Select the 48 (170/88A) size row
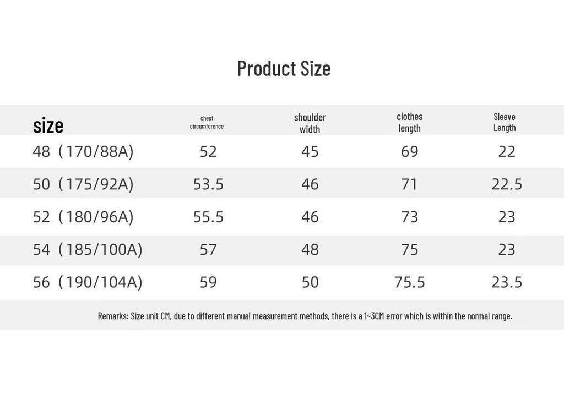The image size is (564, 394). click(x=282, y=151)
